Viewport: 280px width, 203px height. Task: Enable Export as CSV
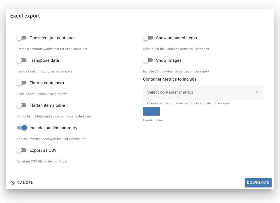click(21, 150)
